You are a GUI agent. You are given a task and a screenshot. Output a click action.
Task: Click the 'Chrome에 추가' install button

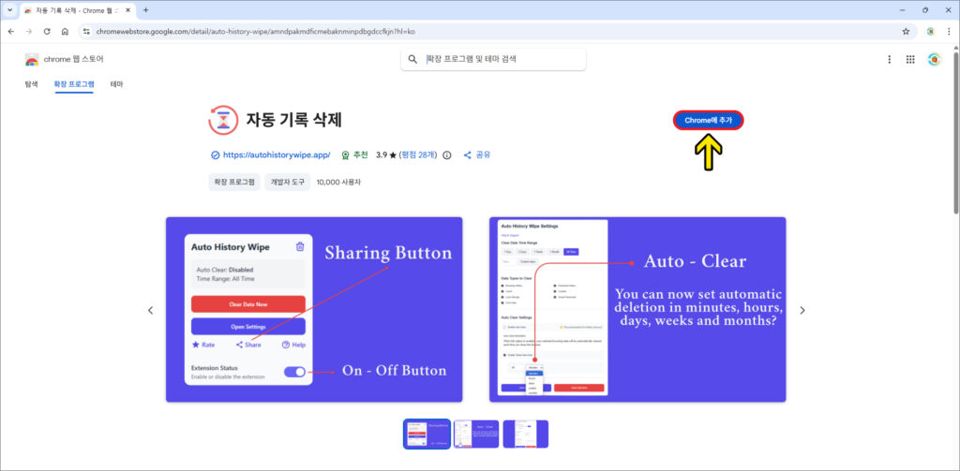coord(708,120)
